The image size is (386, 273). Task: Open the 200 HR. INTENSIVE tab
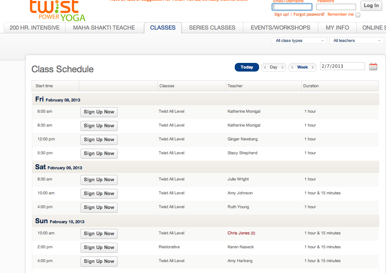click(x=35, y=28)
